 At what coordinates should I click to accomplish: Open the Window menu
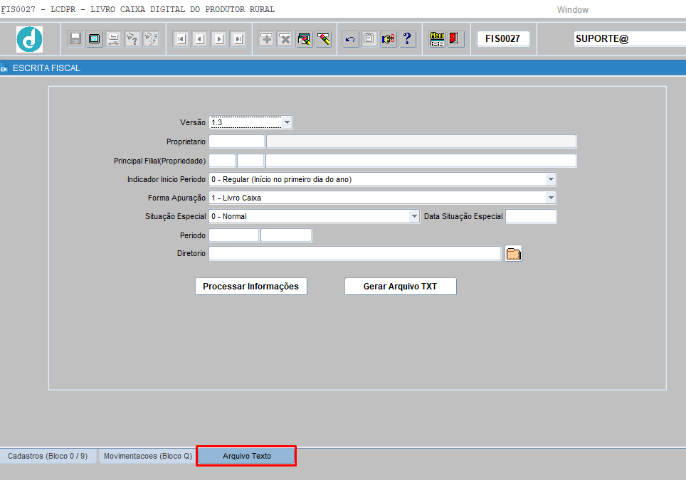click(x=572, y=10)
